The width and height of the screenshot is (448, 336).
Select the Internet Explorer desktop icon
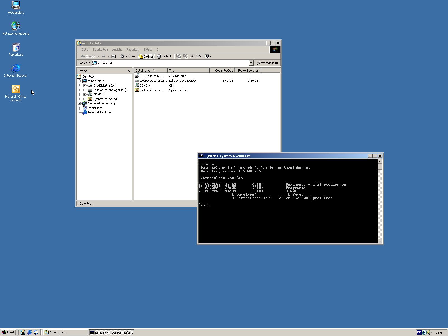[16, 70]
